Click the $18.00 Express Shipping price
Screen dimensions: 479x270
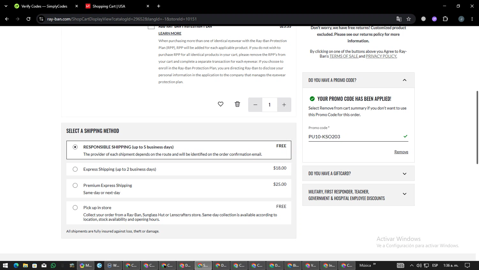[280, 168]
